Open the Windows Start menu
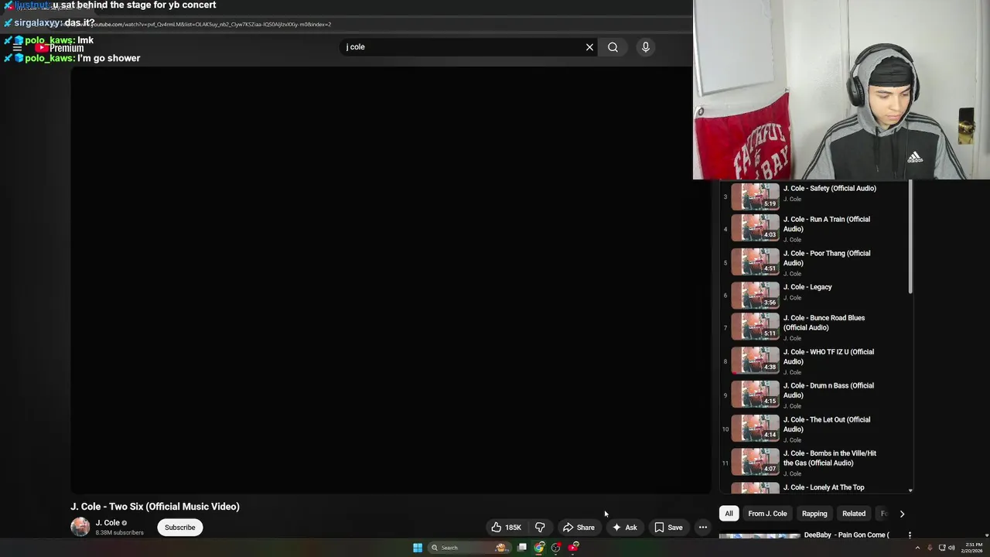Screen dimensions: 990x557 (418, 548)
